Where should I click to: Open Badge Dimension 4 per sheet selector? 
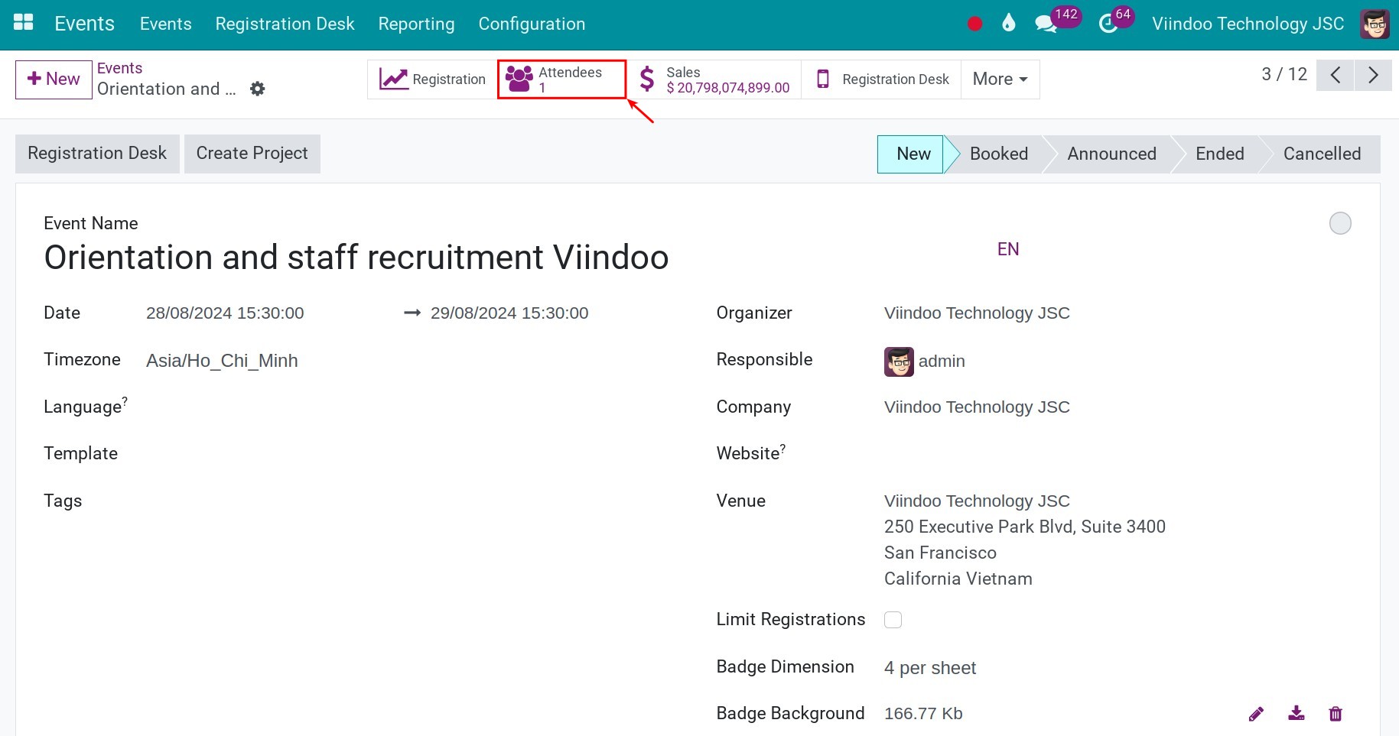[x=930, y=668]
